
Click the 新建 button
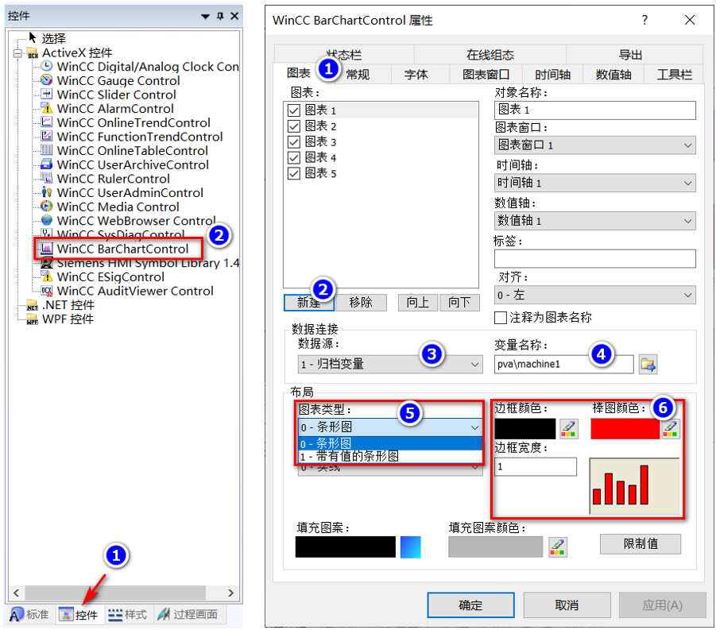pyautogui.click(x=309, y=302)
